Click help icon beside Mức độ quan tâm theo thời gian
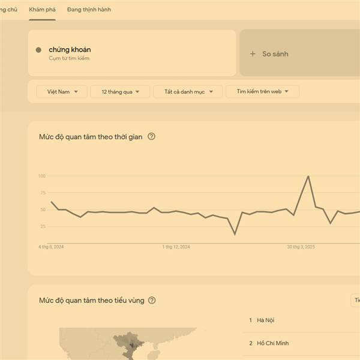360x360 pixels. pos(151,137)
